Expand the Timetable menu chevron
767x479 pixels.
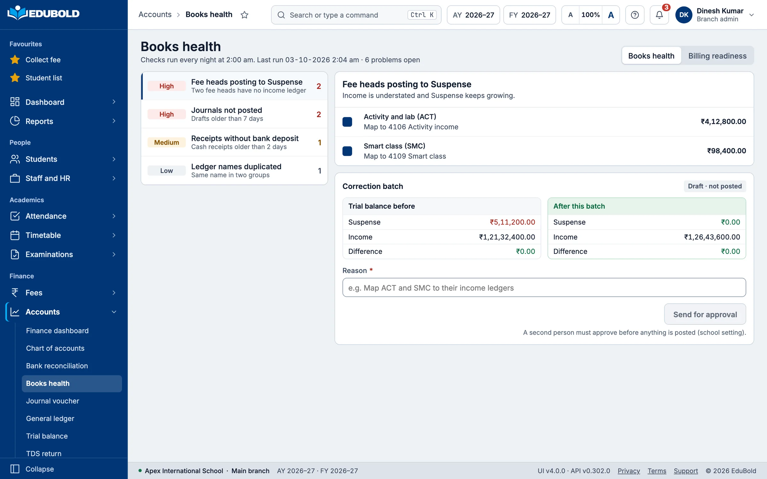tap(114, 235)
